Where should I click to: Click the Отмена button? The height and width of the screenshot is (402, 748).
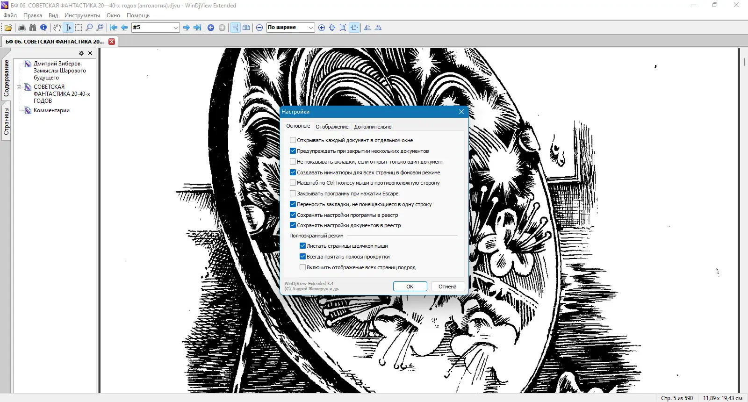point(447,287)
